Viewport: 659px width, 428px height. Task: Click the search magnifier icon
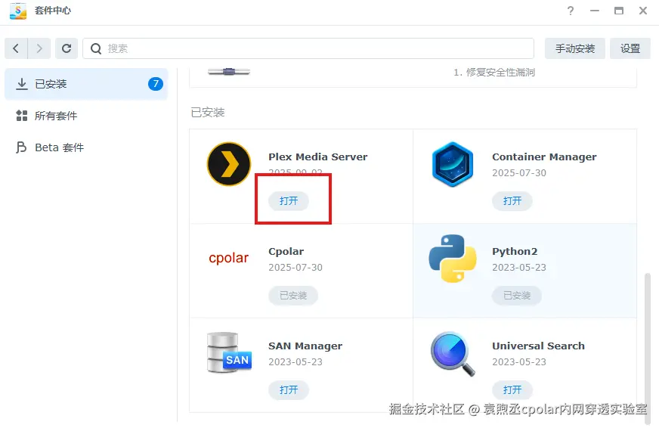96,48
